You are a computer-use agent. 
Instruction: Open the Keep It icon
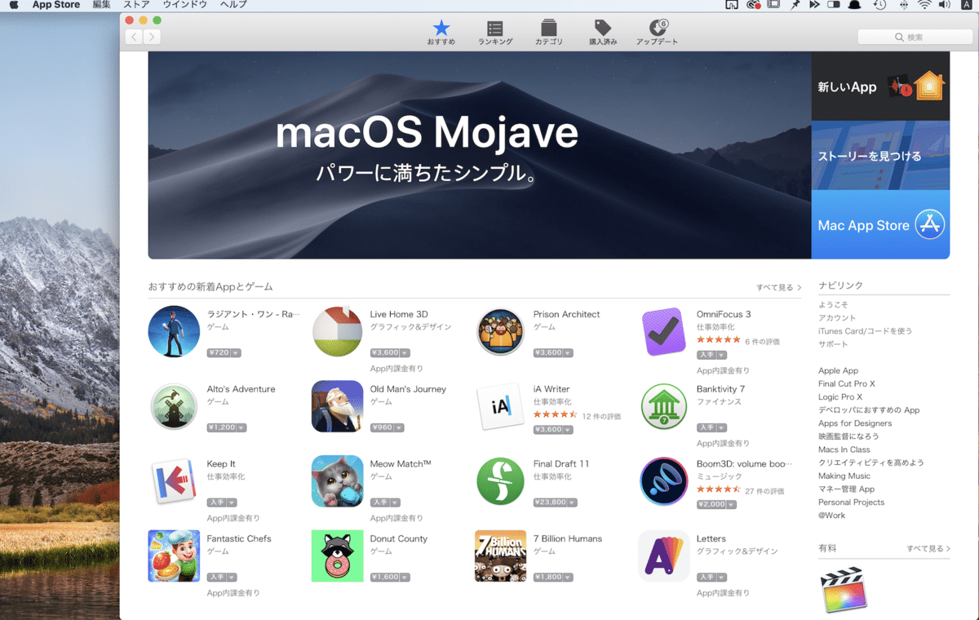coord(174,481)
